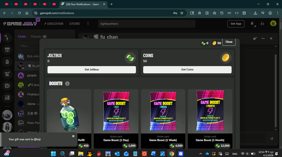Open File Explorer from the taskbar
Screen dimensions: 282x157
[81, 154]
